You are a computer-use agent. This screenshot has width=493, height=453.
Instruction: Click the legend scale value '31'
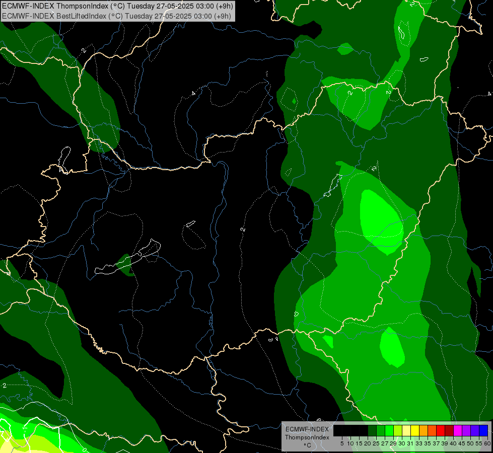point(410,443)
